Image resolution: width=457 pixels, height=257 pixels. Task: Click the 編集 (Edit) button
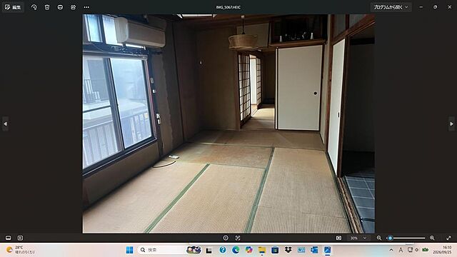click(13, 7)
